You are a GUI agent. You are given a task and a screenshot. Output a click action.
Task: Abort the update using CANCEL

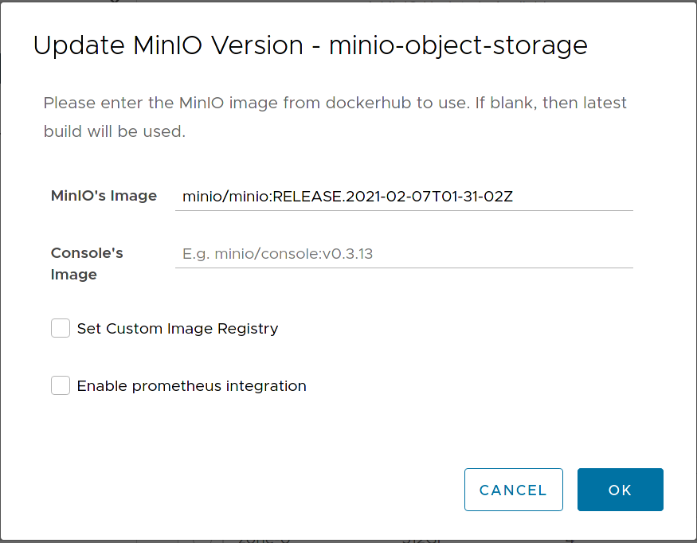[513, 489]
